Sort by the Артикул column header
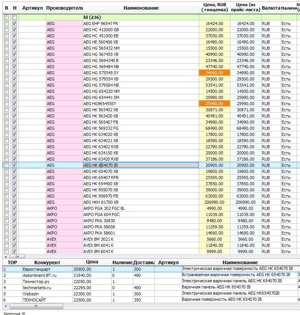Viewport: 300px width, 315px height. [32, 8]
